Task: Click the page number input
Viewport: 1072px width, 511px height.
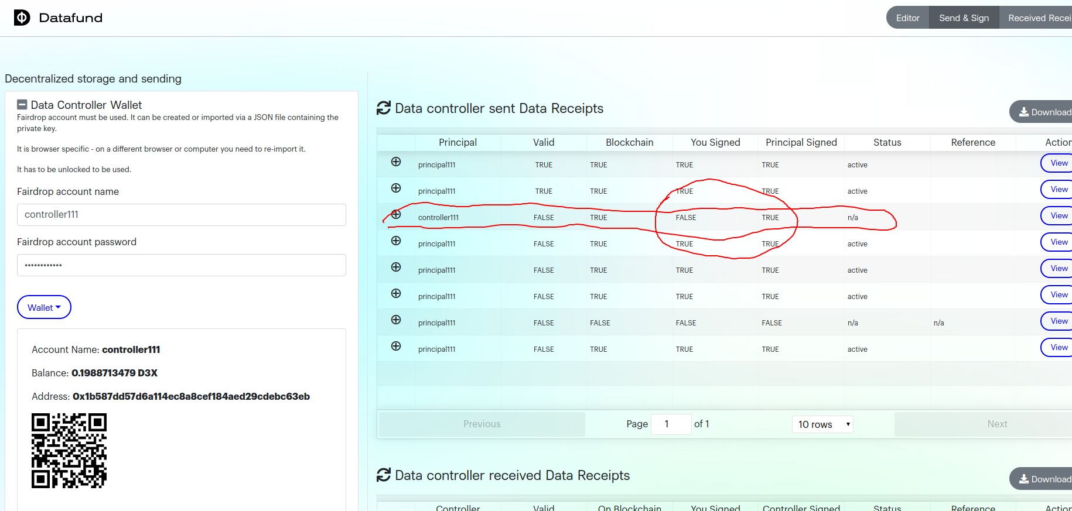Action: (x=671, y=424)
